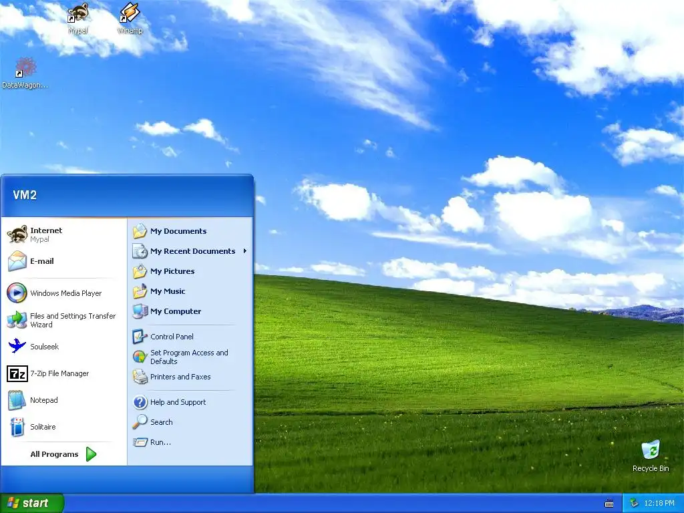Click the Safely Remove Hardware tray icon

point(635,504)
